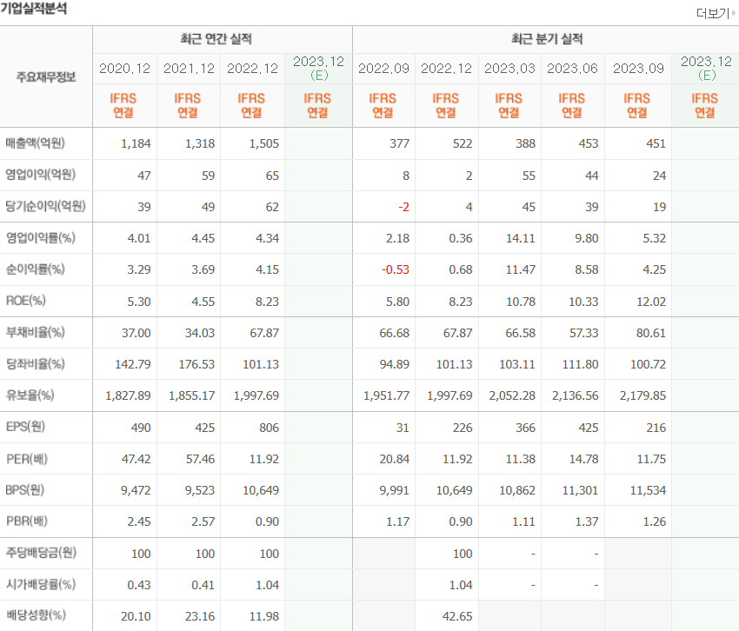Click the 1,184 sales value for 2020.12
The image size is (739, 631).
(136, 143)
